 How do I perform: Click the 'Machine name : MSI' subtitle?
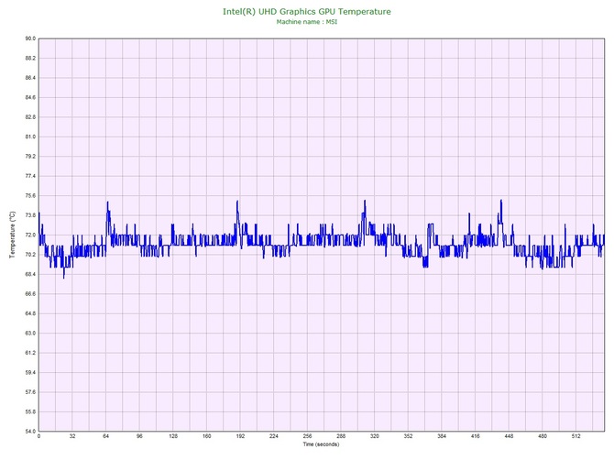pos(307,22)
